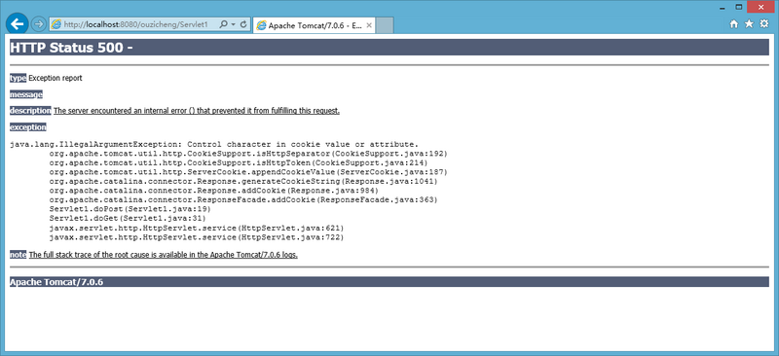Screen dimensions: 779x356
Task: Close the Apache Tomcat/7.0.6 tab
Action: click(369, 25)
